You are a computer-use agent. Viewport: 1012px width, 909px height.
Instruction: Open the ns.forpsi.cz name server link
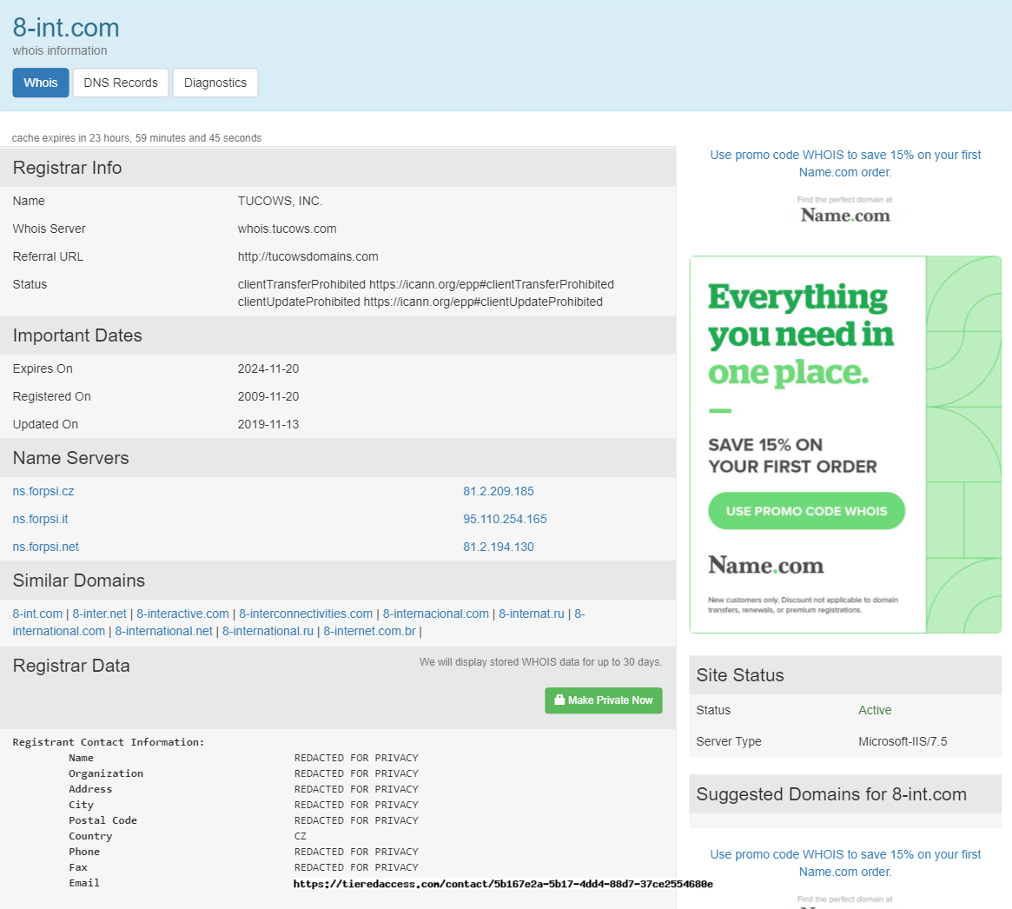43,491
